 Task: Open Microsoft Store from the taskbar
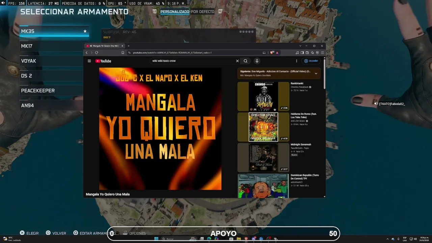click(x=231, y=239)
